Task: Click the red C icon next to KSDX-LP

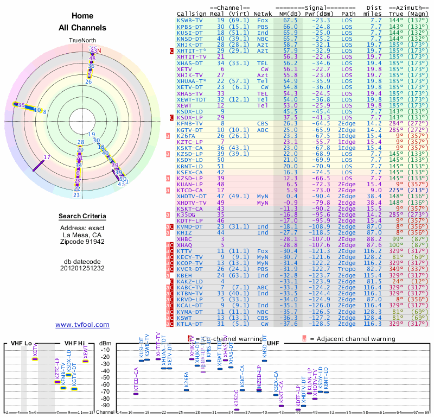Action: (x=171, y=117)
